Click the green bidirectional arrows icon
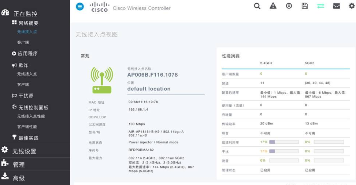356x185 pixels. (x=320, y=6)
